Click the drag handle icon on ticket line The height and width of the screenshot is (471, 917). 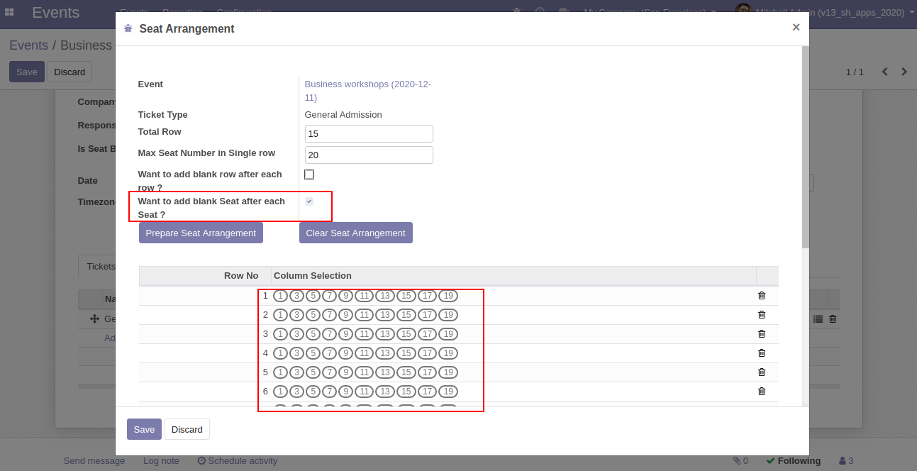tap(94, 319)
